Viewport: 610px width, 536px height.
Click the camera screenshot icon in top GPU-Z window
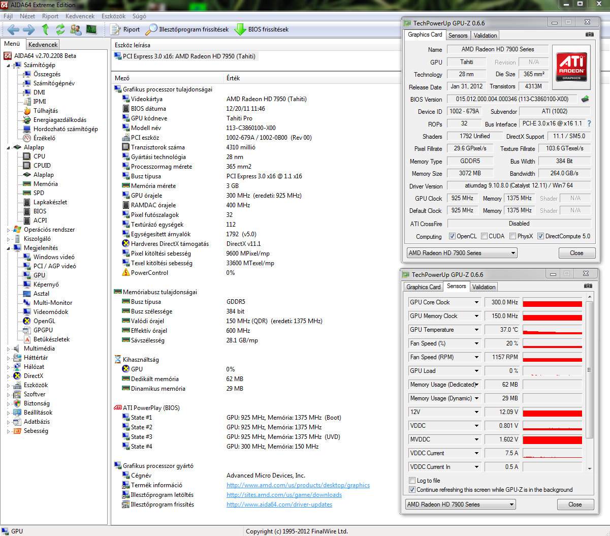[589, 34]
